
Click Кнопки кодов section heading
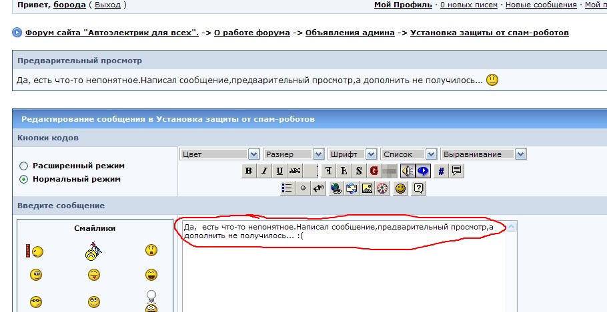pyautogui.click(x=48, y=138)
